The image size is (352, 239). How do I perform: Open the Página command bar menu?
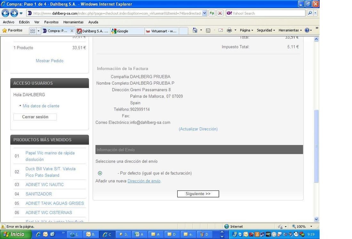click(x=246, y=30)
